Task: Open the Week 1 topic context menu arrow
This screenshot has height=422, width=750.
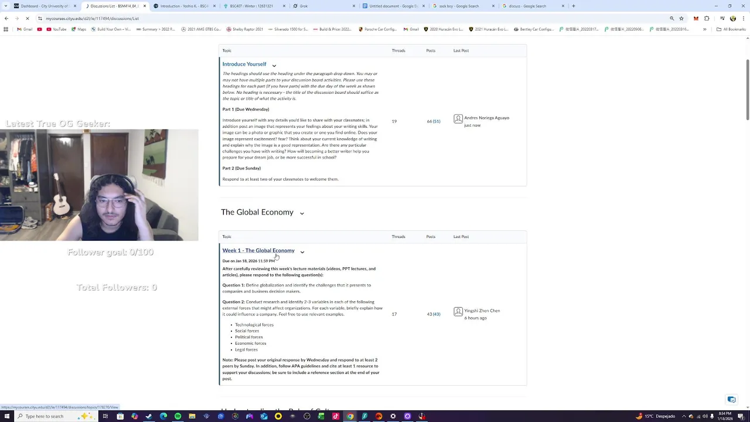Action: pos(302,252)
